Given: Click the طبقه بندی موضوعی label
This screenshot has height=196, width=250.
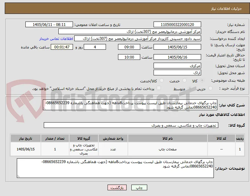Looking at the screenshot, I should point(228,81).
